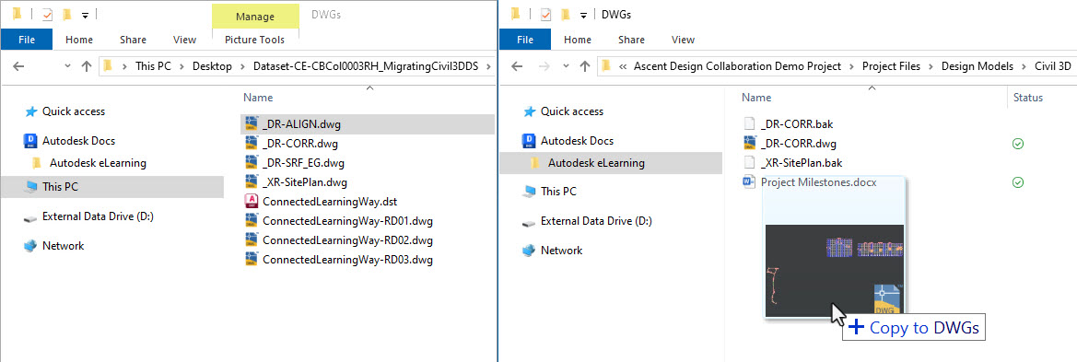This screenshot has height=362, width=1077.
Task: Click the Quick access star in right window
Action: (x=529, y=111)
